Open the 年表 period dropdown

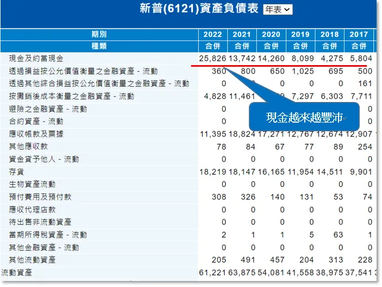[278, 10]
